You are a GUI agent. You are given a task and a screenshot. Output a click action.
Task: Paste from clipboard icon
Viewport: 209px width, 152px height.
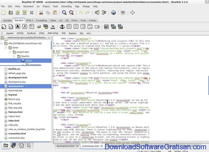[x=55, y=13]
